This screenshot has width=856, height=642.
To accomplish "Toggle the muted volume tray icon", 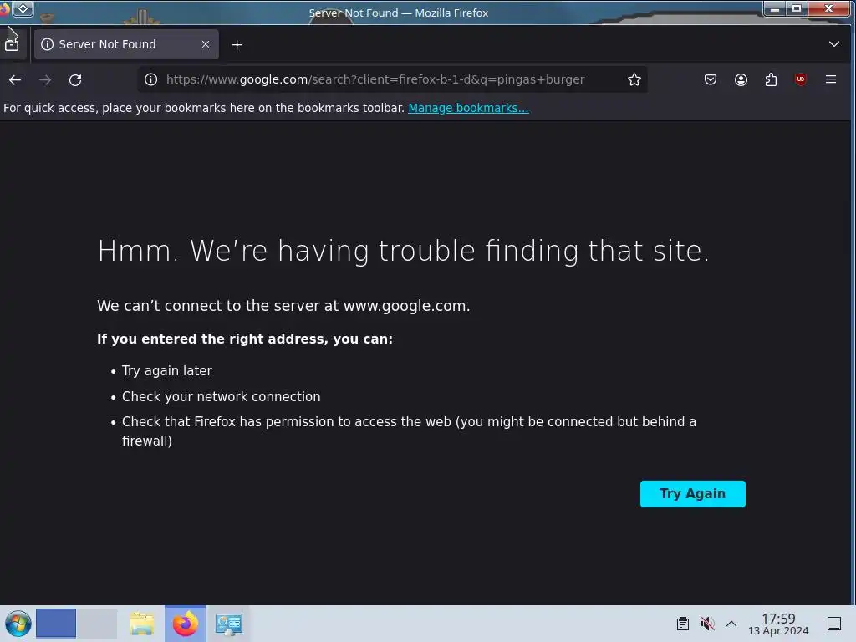I will pyautogui.click(x=707, y=624).
